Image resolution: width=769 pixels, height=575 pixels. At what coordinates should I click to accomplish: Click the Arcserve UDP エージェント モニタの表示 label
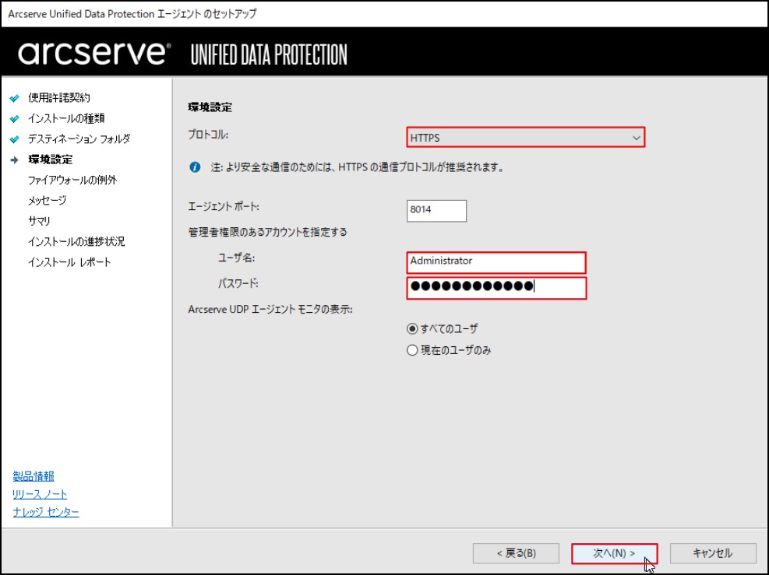coord(270,310)
